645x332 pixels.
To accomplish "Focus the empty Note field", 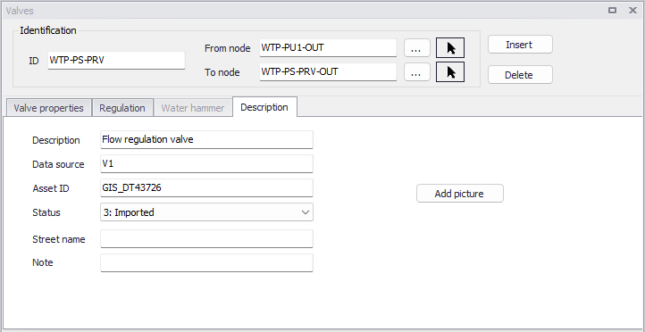I will [x=206, y=263].
